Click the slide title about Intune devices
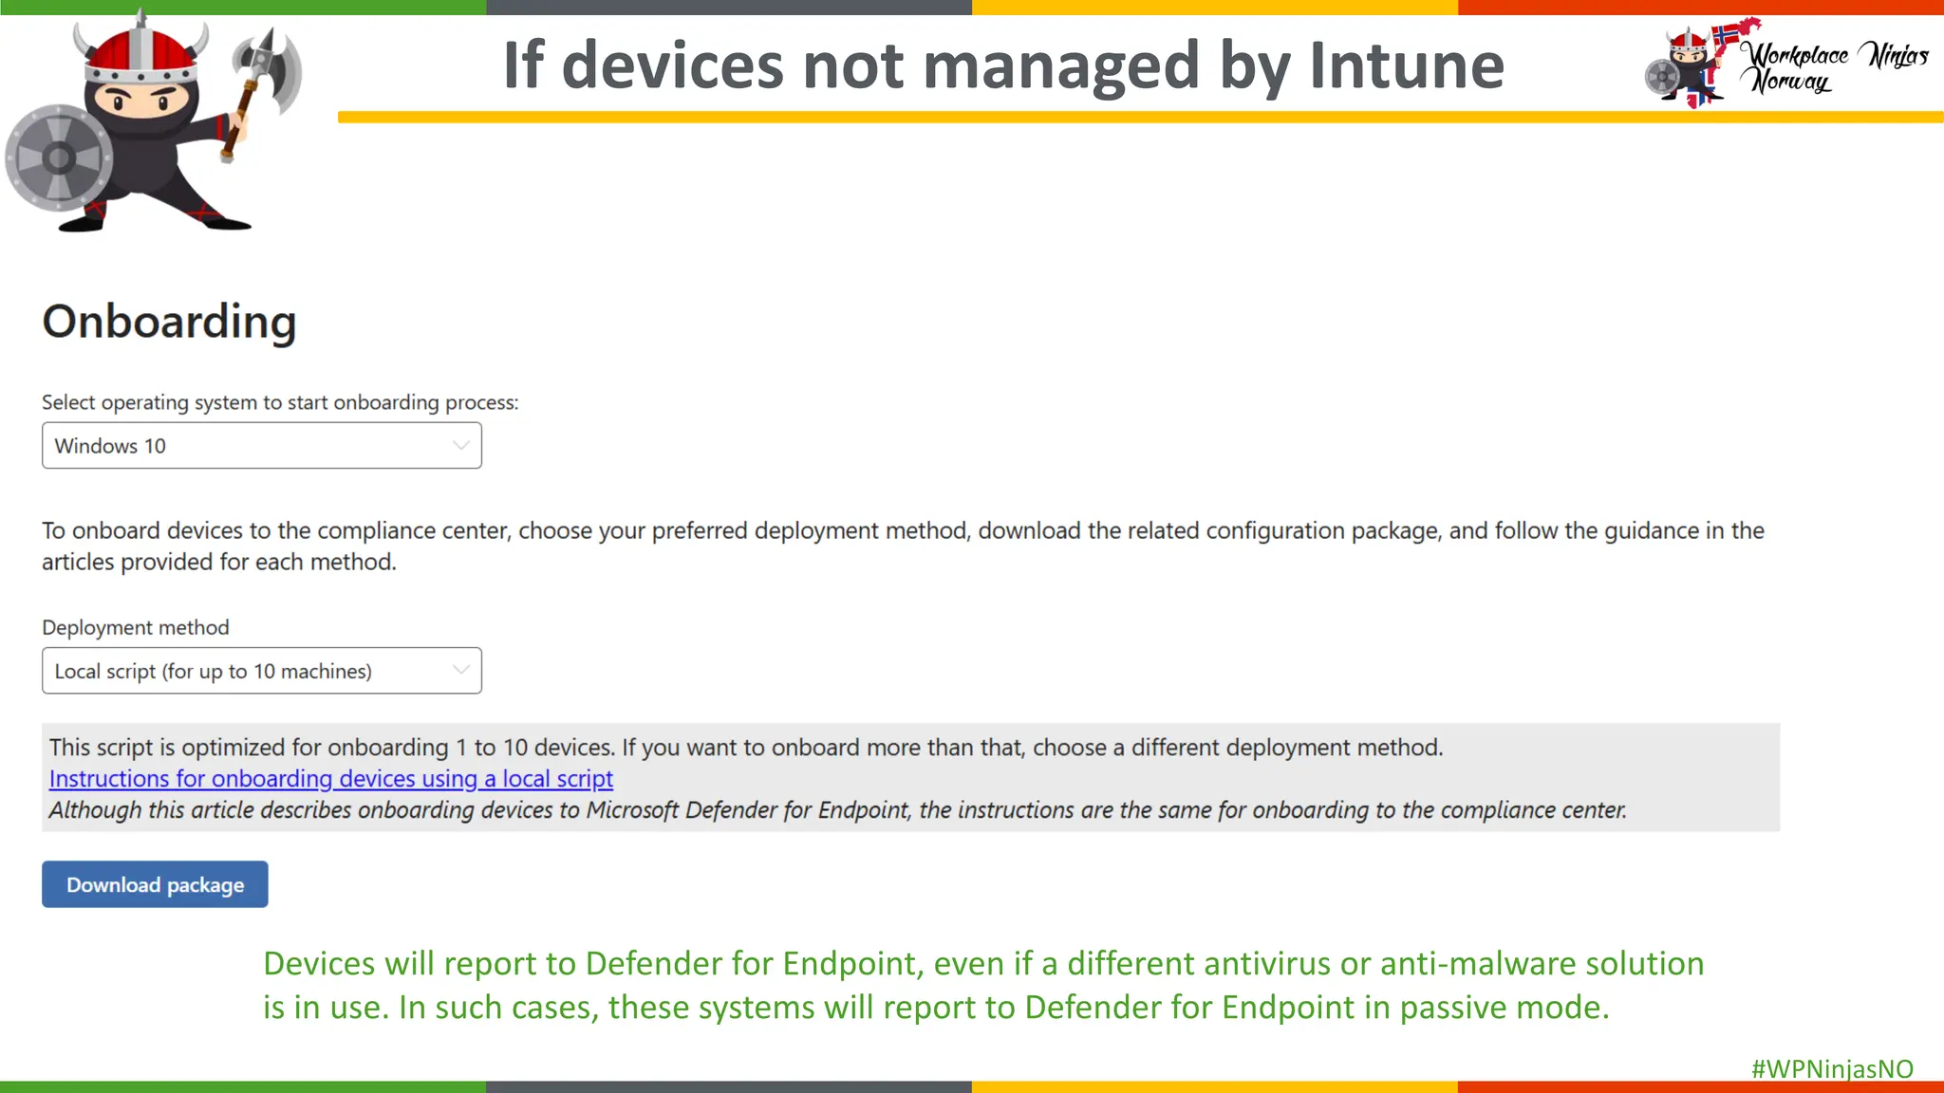The height and width of the screenshot is (1093, 1944). tap(1003, 65)
